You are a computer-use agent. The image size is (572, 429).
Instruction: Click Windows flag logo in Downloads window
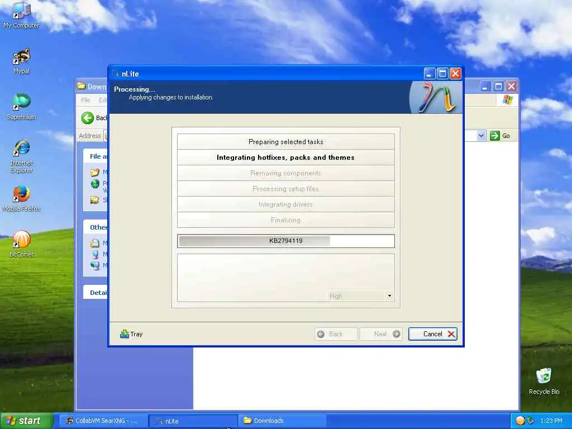(x=507, y=99)
